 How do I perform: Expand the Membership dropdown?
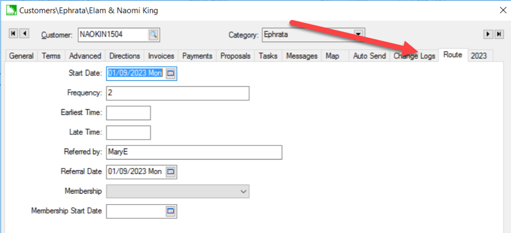[x=243, y=192]
